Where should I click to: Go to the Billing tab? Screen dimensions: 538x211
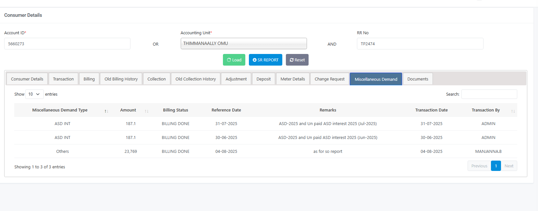pos(89,79)
